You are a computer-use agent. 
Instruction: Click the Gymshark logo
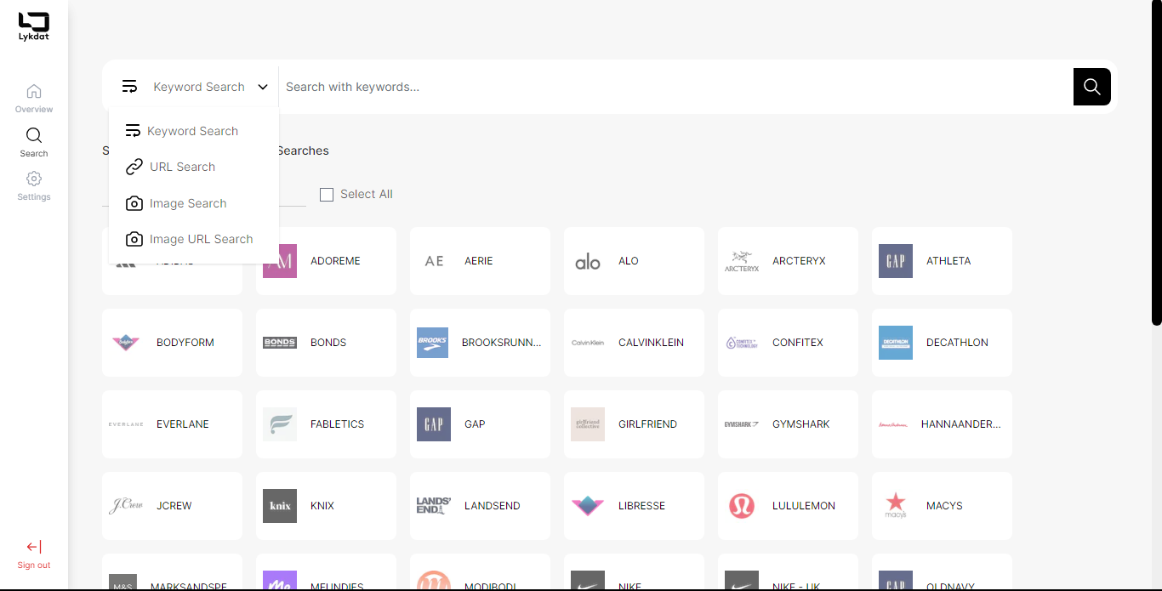tap(742, 424)
